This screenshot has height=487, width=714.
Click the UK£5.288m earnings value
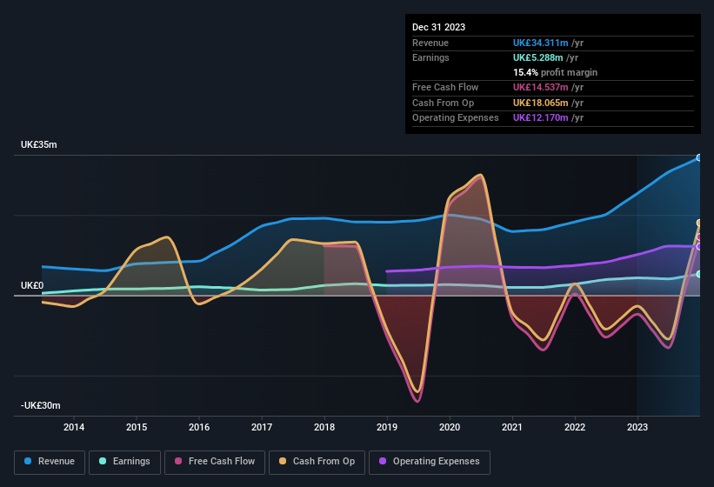(x=537, y=57)
